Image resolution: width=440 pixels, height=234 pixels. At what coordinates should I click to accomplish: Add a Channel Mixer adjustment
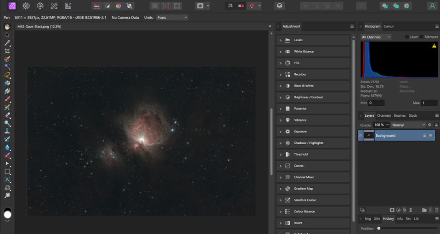pos(313,177)
